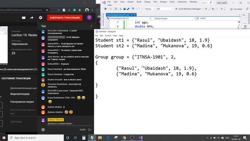Open Microsoft Edge from the taskbar
Viewport: 250px width, 141px height.
[108, 137]
